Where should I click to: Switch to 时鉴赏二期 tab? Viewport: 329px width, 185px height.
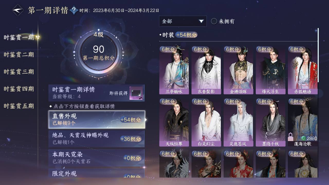(x=19, y=54)
